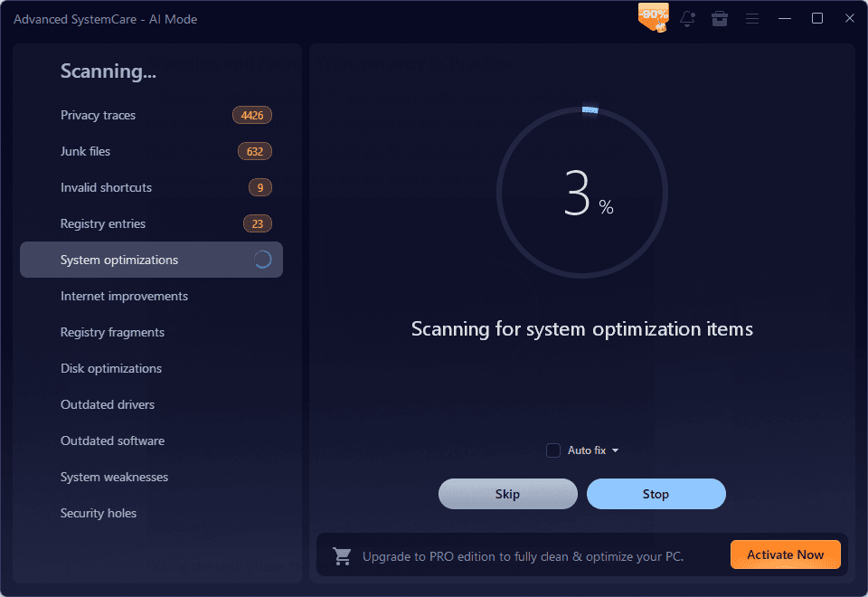
Task: Click the System optimizations loading spinner
Action: 262,260
